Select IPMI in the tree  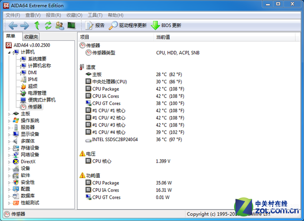[x=33, y=79]
